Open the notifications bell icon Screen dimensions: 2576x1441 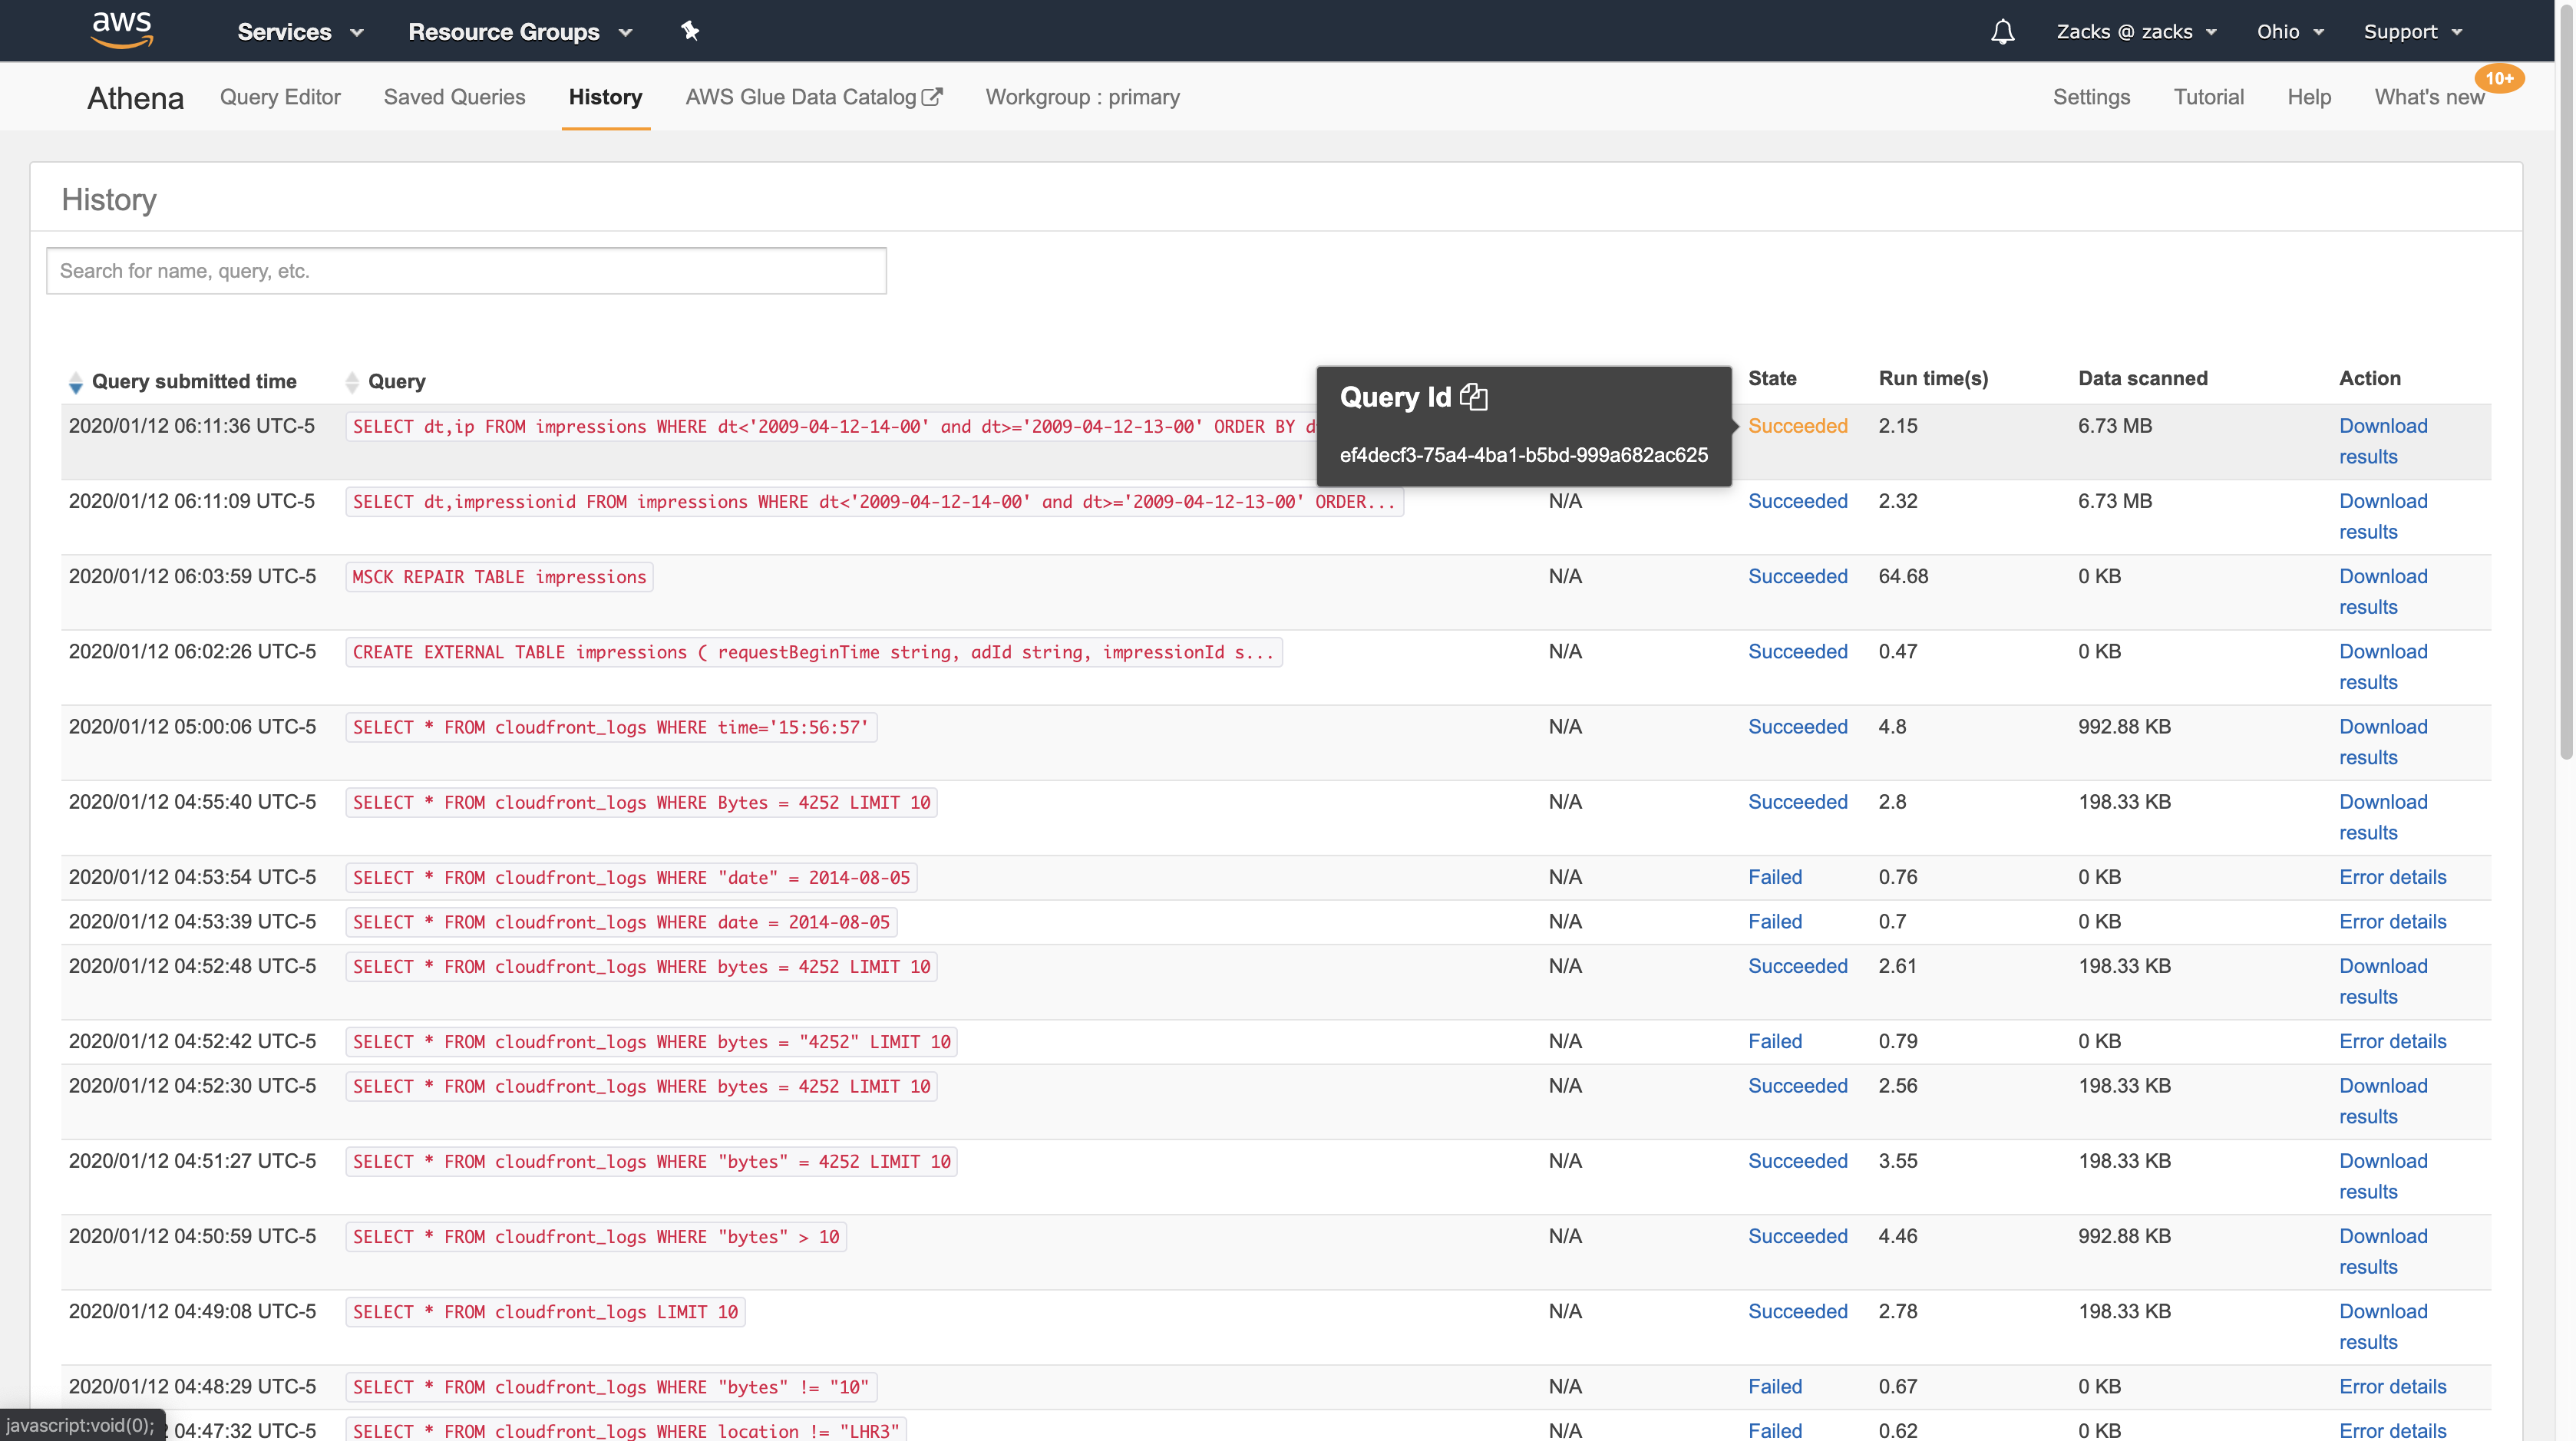[x=2002, y=32]
